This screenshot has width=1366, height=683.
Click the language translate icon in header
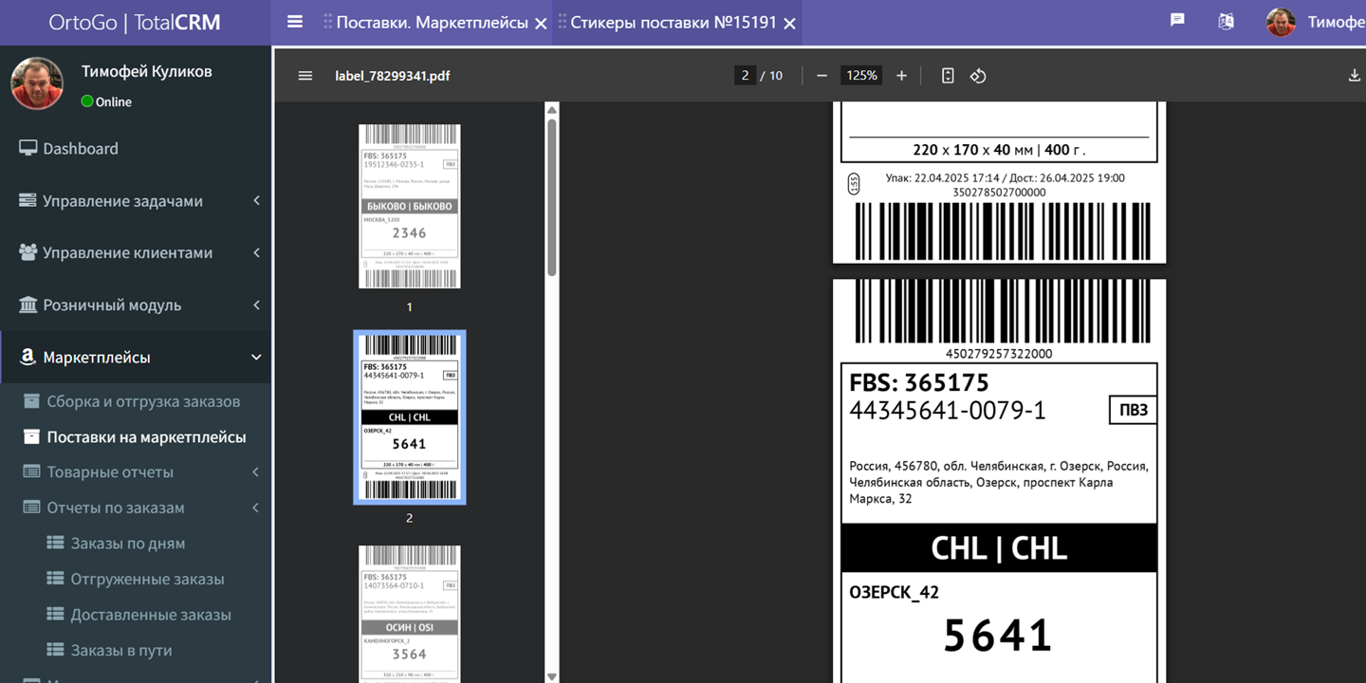(x=1227, y=21)
